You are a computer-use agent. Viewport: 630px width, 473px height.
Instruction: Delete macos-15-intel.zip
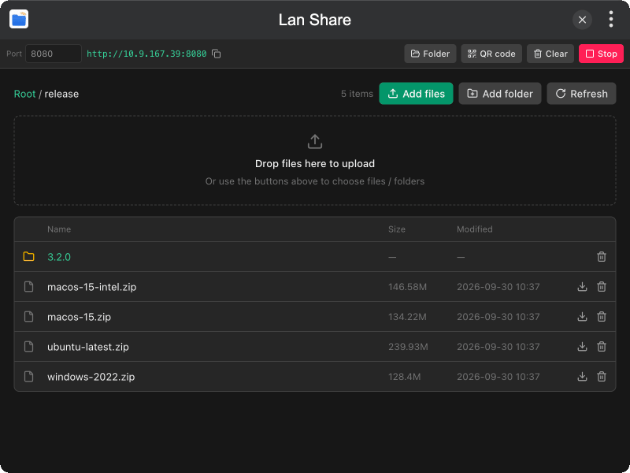click(602, 286)
